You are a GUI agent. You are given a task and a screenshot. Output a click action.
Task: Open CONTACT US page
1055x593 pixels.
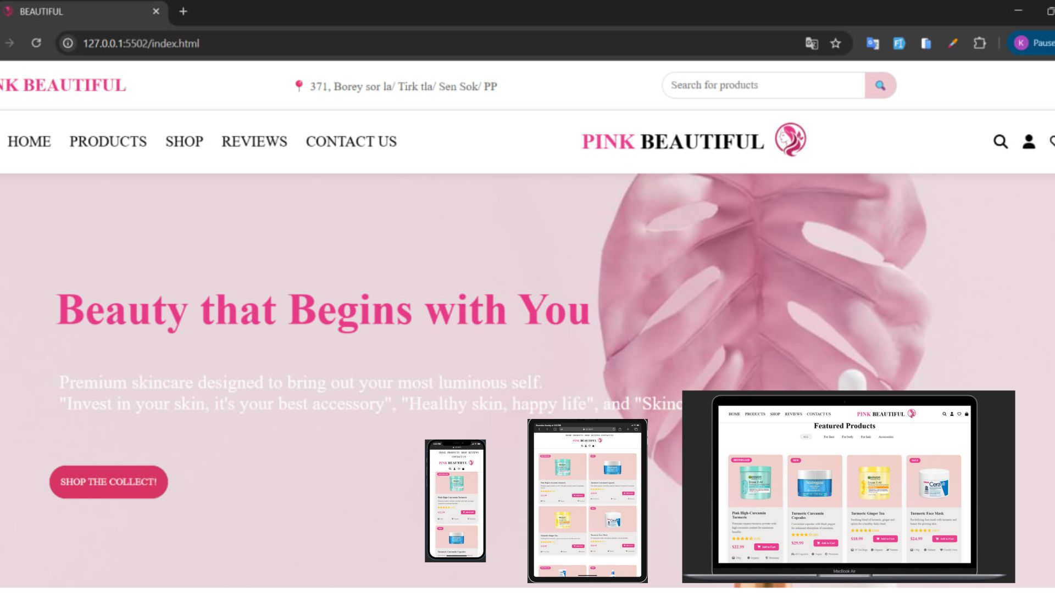[351, 142]
